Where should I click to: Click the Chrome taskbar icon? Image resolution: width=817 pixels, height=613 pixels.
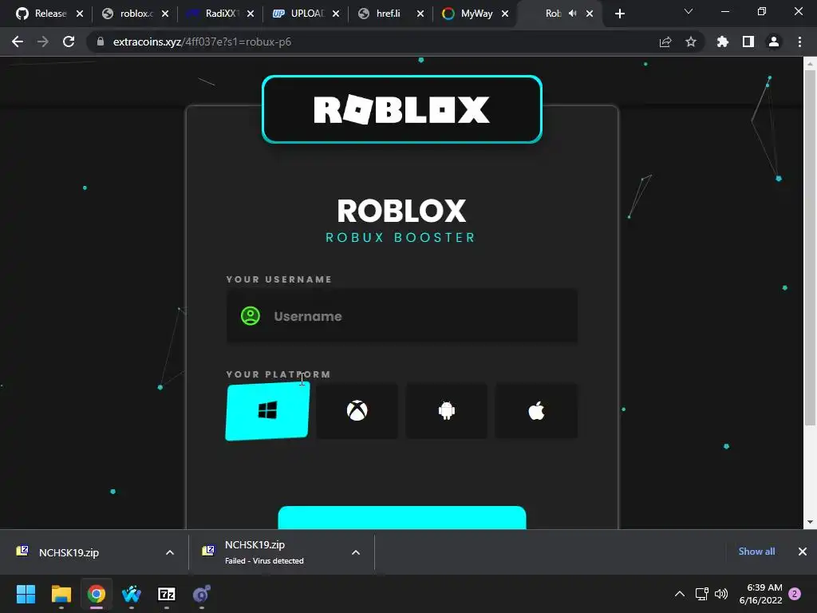coord(97,594)
